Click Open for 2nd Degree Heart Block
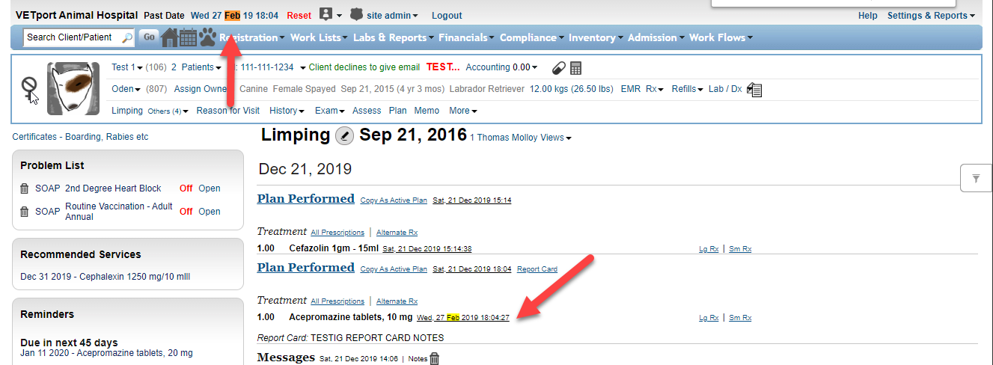 pyautogui.click(x=210, y=188)
